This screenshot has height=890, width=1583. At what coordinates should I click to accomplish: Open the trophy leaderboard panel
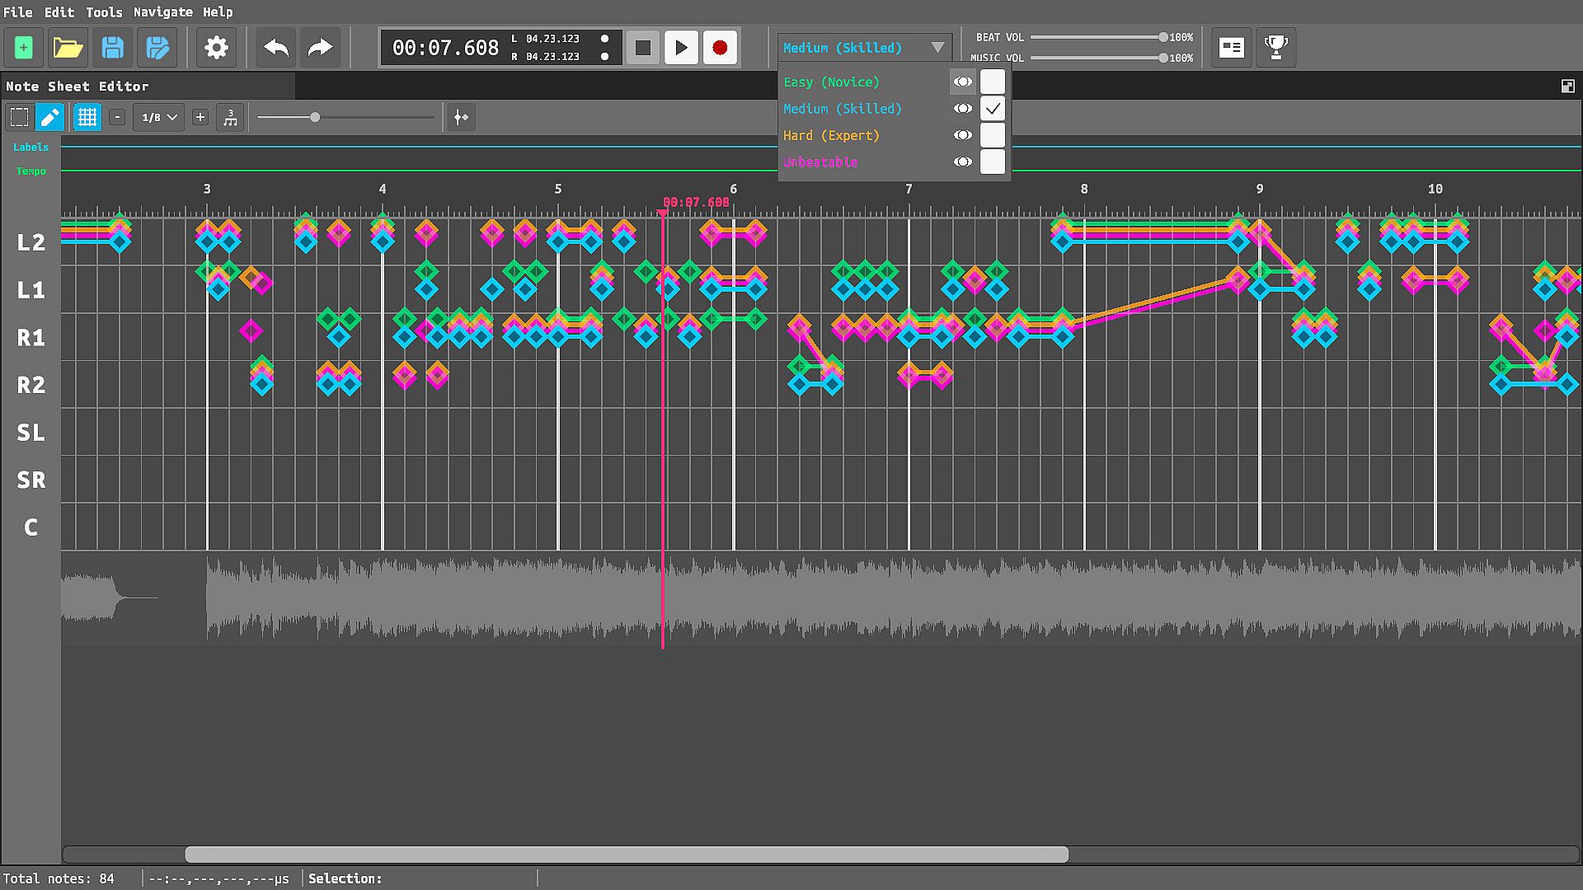(1275, 48)
